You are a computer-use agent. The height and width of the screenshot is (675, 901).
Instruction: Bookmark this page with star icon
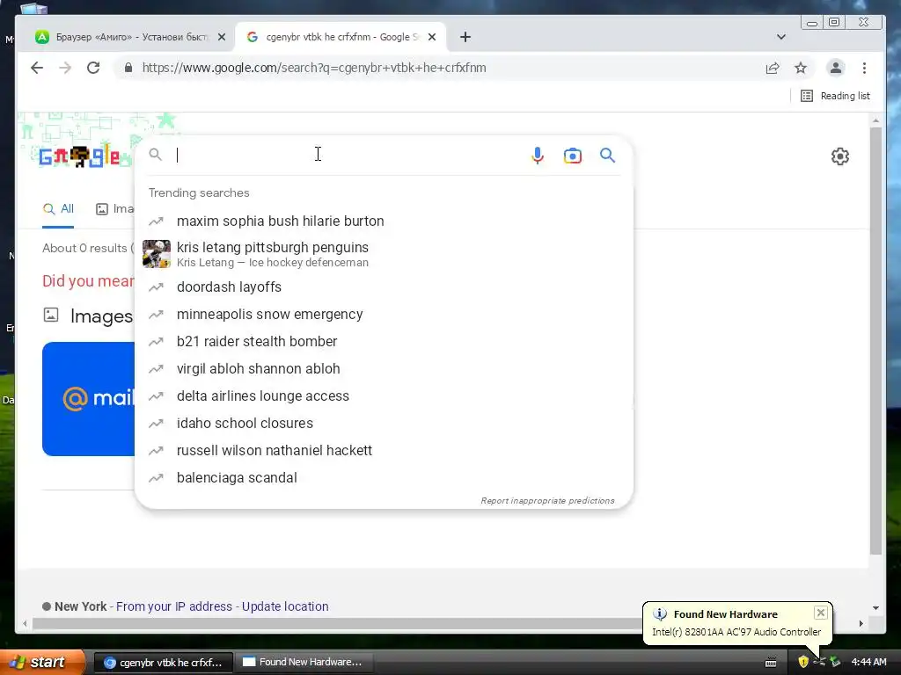(x=801, y=68)
